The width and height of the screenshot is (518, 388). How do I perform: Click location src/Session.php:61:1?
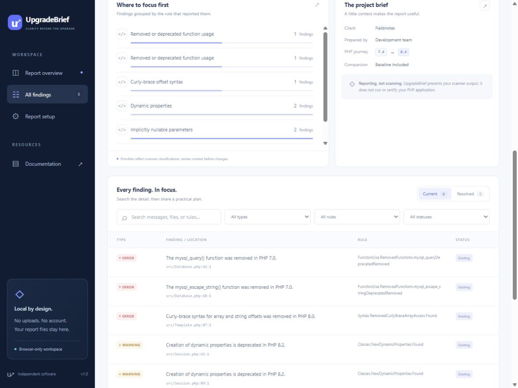pos(188,354)
